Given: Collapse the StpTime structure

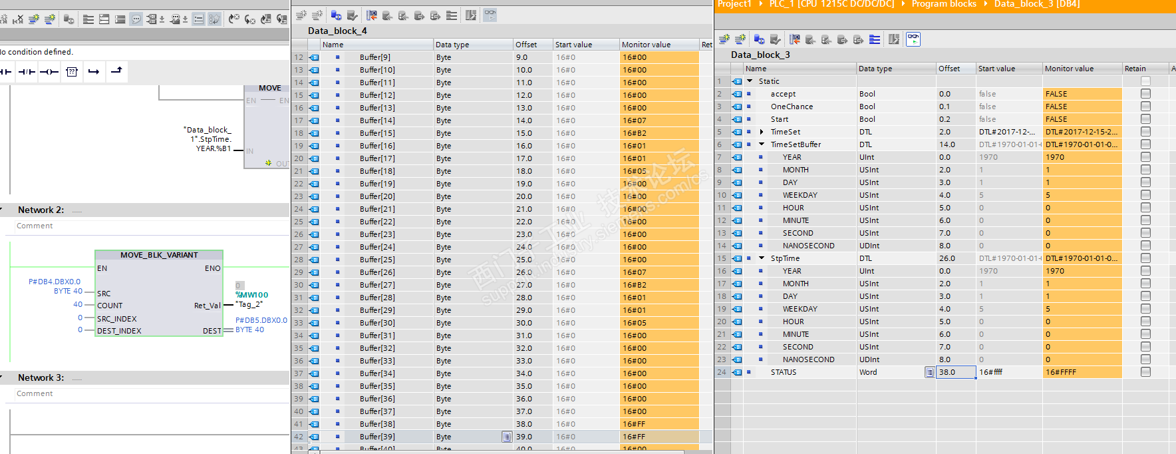Looking at the screenshot, I should pyautogui.click(x=762, y=258).
